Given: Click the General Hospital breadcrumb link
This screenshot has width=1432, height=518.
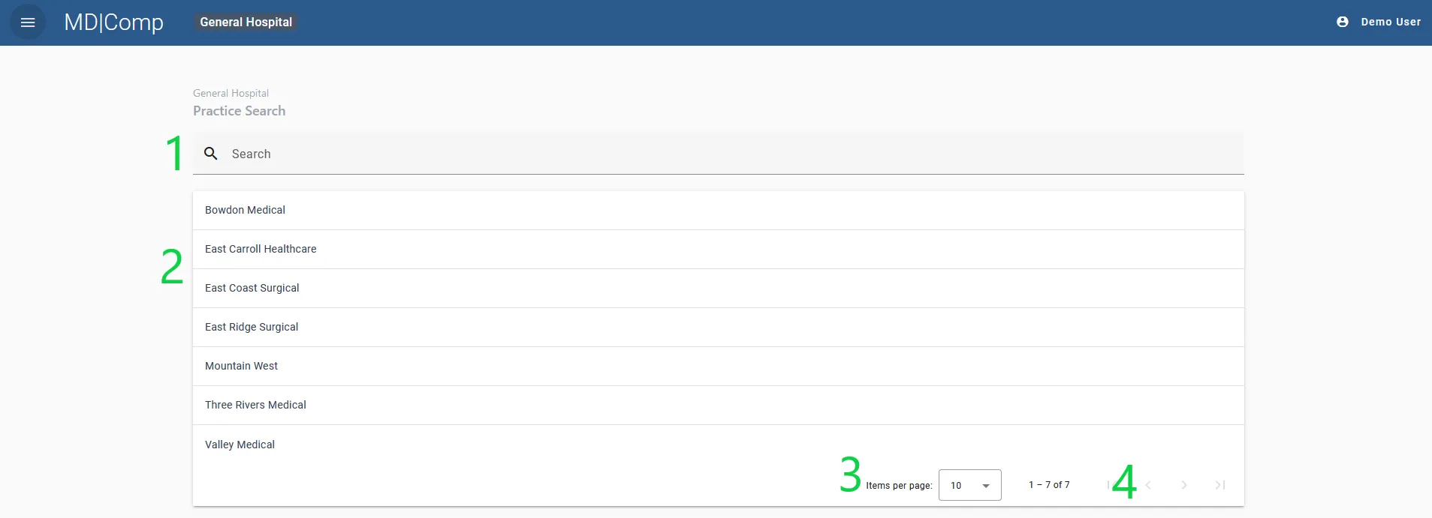Looking at the screenshot, I should click(230, 92).
